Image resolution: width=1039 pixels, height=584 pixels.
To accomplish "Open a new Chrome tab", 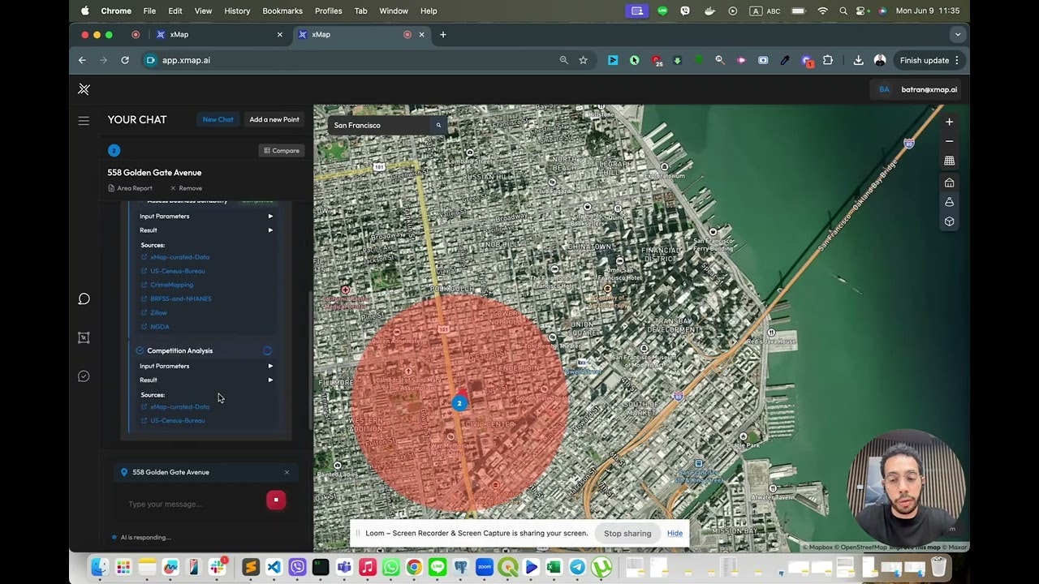I will (x=443, y=35).
